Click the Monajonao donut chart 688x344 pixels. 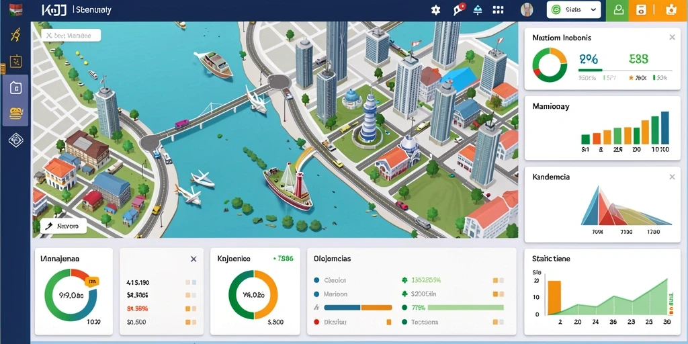(x=71, y=295)
